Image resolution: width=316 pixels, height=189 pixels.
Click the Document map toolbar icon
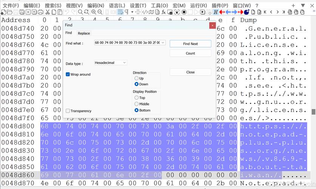(151, 12)
